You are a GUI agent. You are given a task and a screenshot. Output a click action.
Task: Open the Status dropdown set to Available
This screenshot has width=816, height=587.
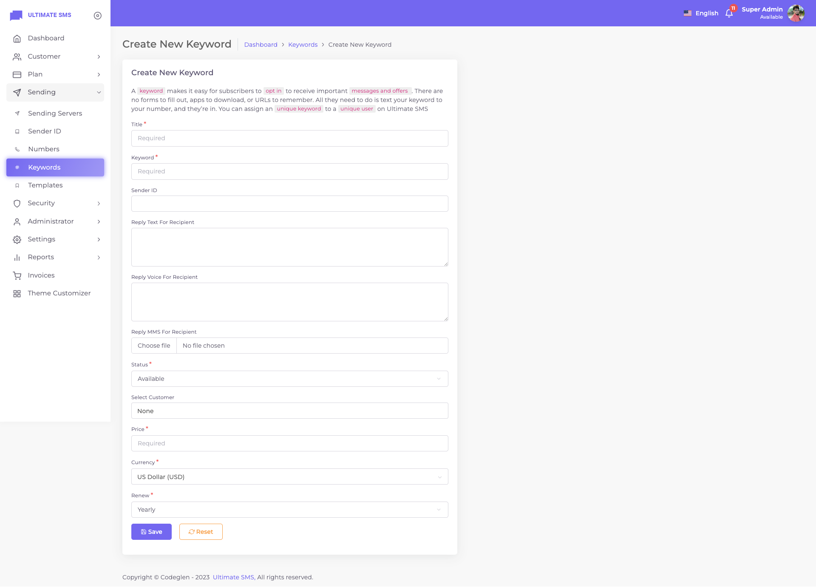[289, 378]
